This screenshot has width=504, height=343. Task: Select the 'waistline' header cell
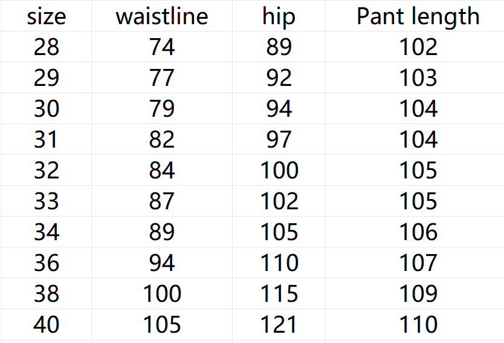(162, 16)
